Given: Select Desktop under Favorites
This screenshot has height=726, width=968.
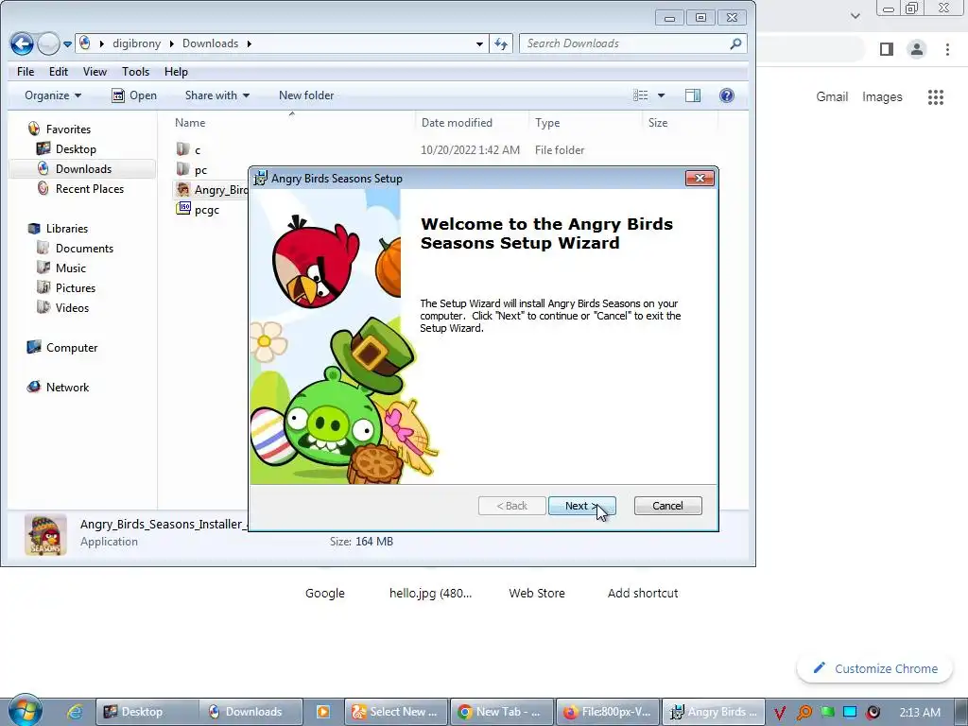Looking at the screenshot, I should (76, 148).
